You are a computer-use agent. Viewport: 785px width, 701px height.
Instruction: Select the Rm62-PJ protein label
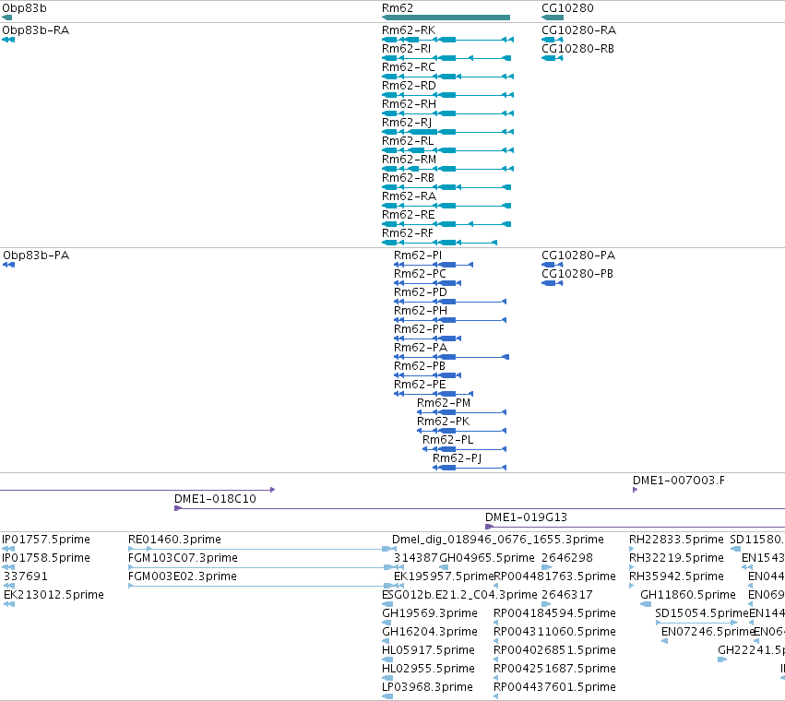pyautogui.click(x=458, y=458)
